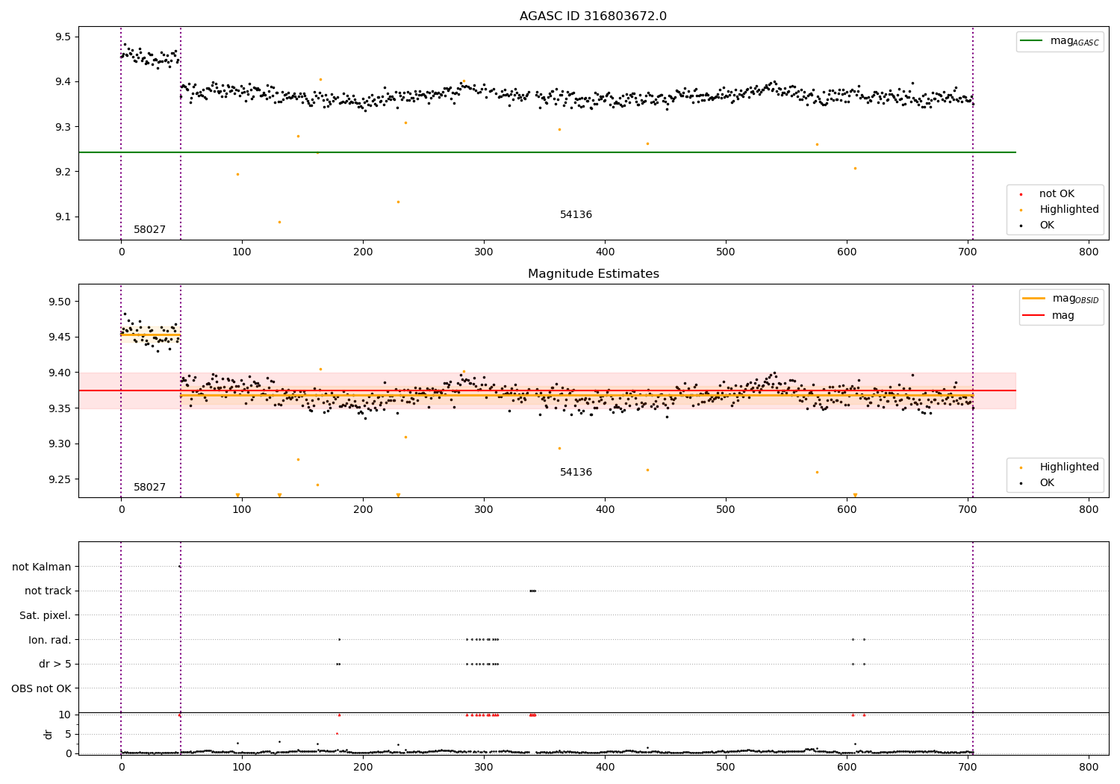
Task: Click the lowest orange highlighted point in top plot
Action: click(x=279, y=222)
